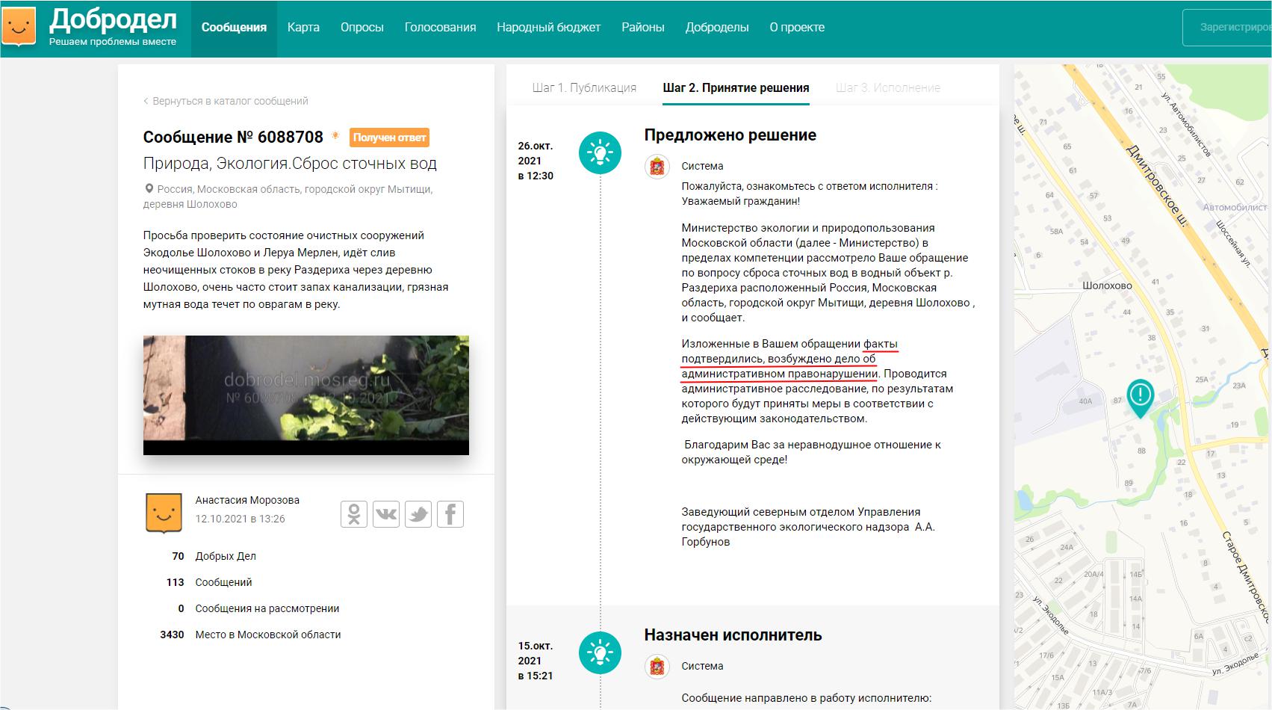Viewport: 1272px width, 710px height.
Task: Go to Доброделы page
Action: (717, 28)
